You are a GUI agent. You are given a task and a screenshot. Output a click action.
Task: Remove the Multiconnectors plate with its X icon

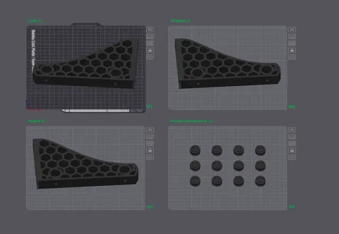pyautogui.click(x=292, y=130)
